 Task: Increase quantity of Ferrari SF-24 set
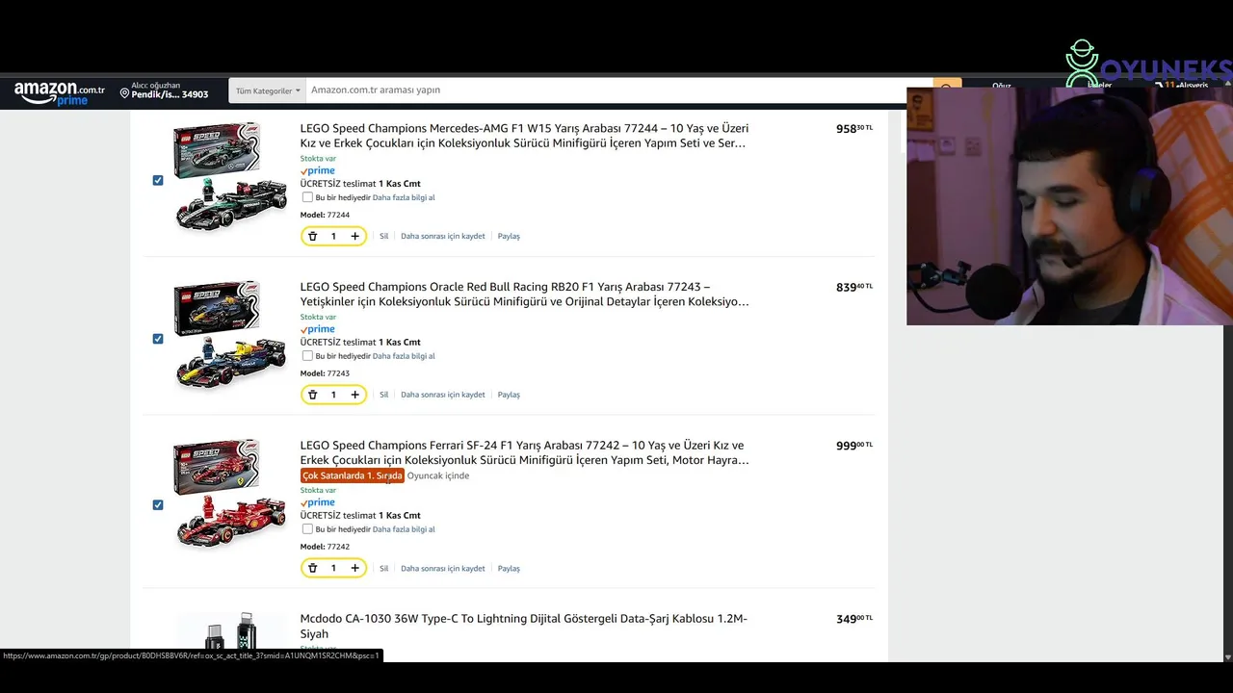[x=354, y=568]
